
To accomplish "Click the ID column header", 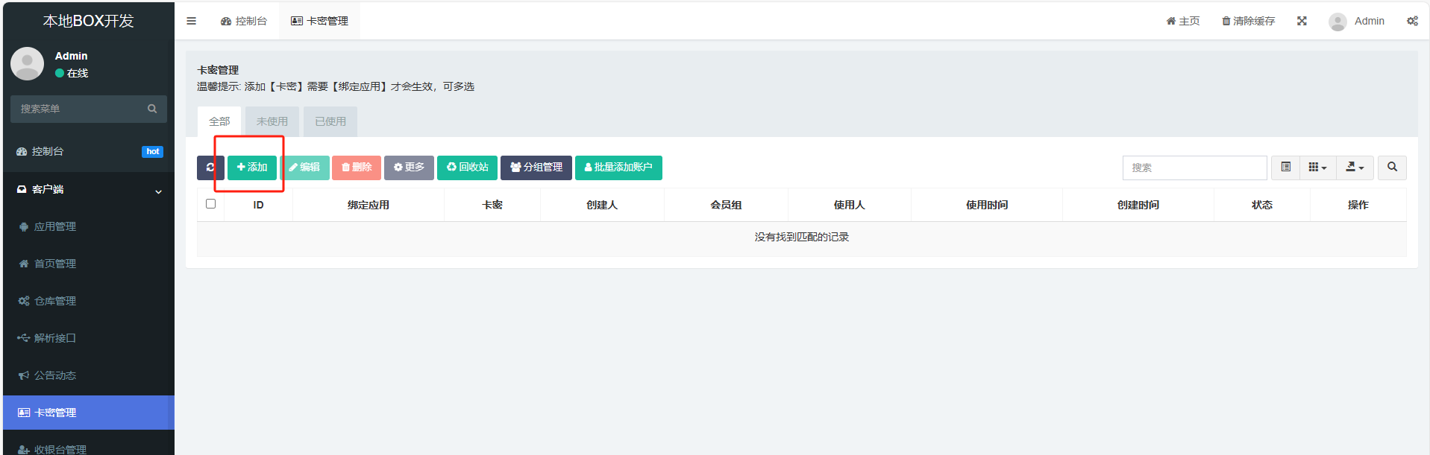I will pyautogui.click(x=258, y=205).
